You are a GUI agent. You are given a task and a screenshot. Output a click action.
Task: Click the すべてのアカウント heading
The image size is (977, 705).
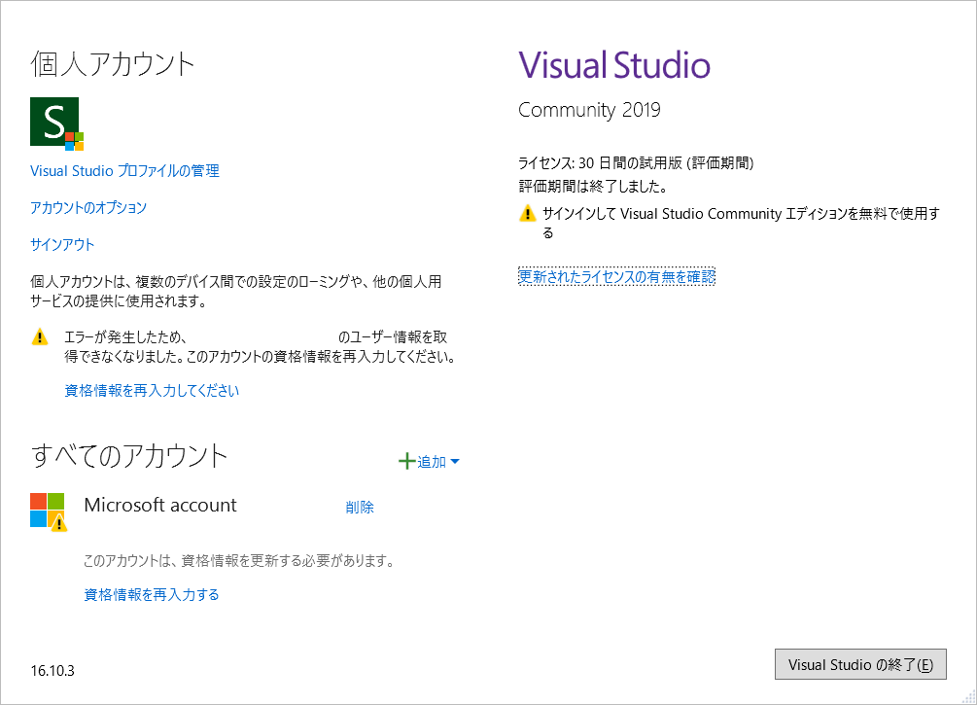click(129, 456)
